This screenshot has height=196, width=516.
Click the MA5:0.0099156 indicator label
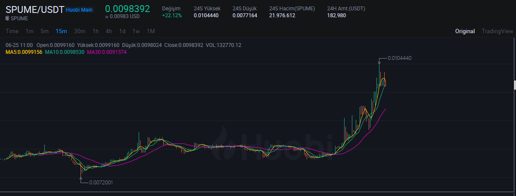(24, 52)
